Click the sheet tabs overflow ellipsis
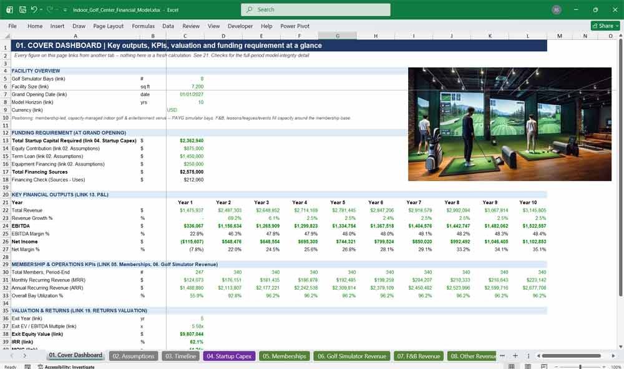The height and width of the screenshot is (369, 624). coord(502,356)
